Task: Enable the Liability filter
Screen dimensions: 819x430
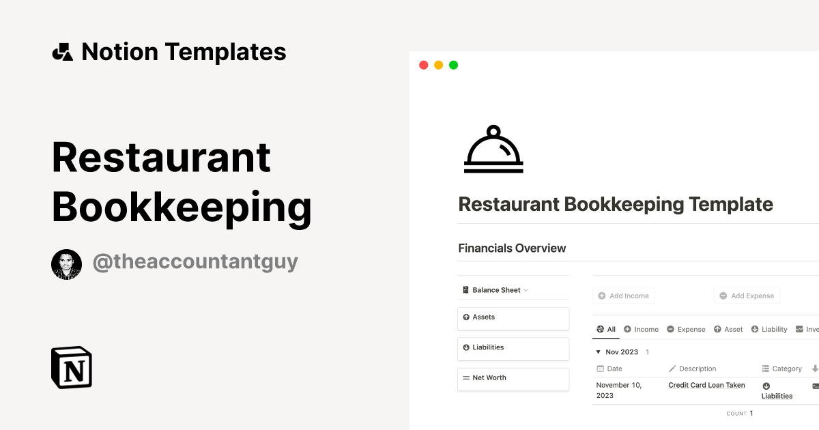Action: [x=769, y=329]
